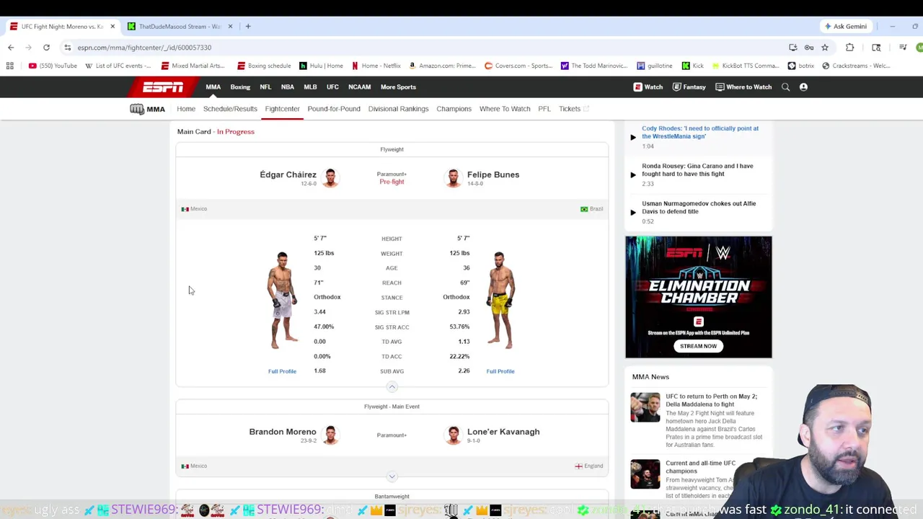Open NFL in ESPN top navigation
This screenshot has height=519, width=923.
tap(265, 87)
